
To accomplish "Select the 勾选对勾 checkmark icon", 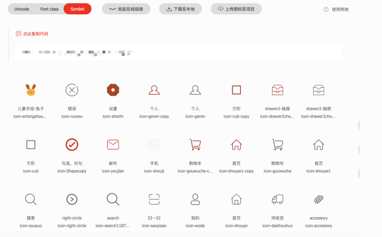I will [72, 144].
